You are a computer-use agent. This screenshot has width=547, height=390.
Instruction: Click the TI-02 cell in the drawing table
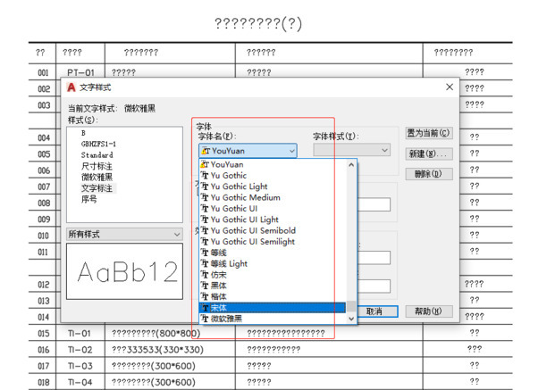pos(80,350)
